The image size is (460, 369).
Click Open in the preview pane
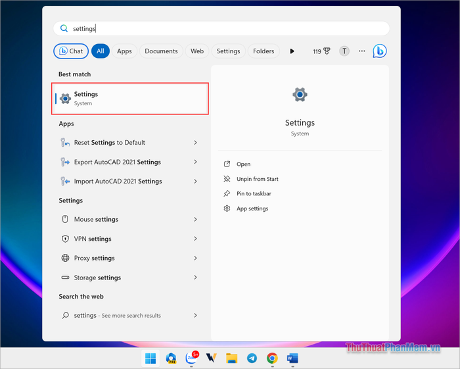point(244,164)
